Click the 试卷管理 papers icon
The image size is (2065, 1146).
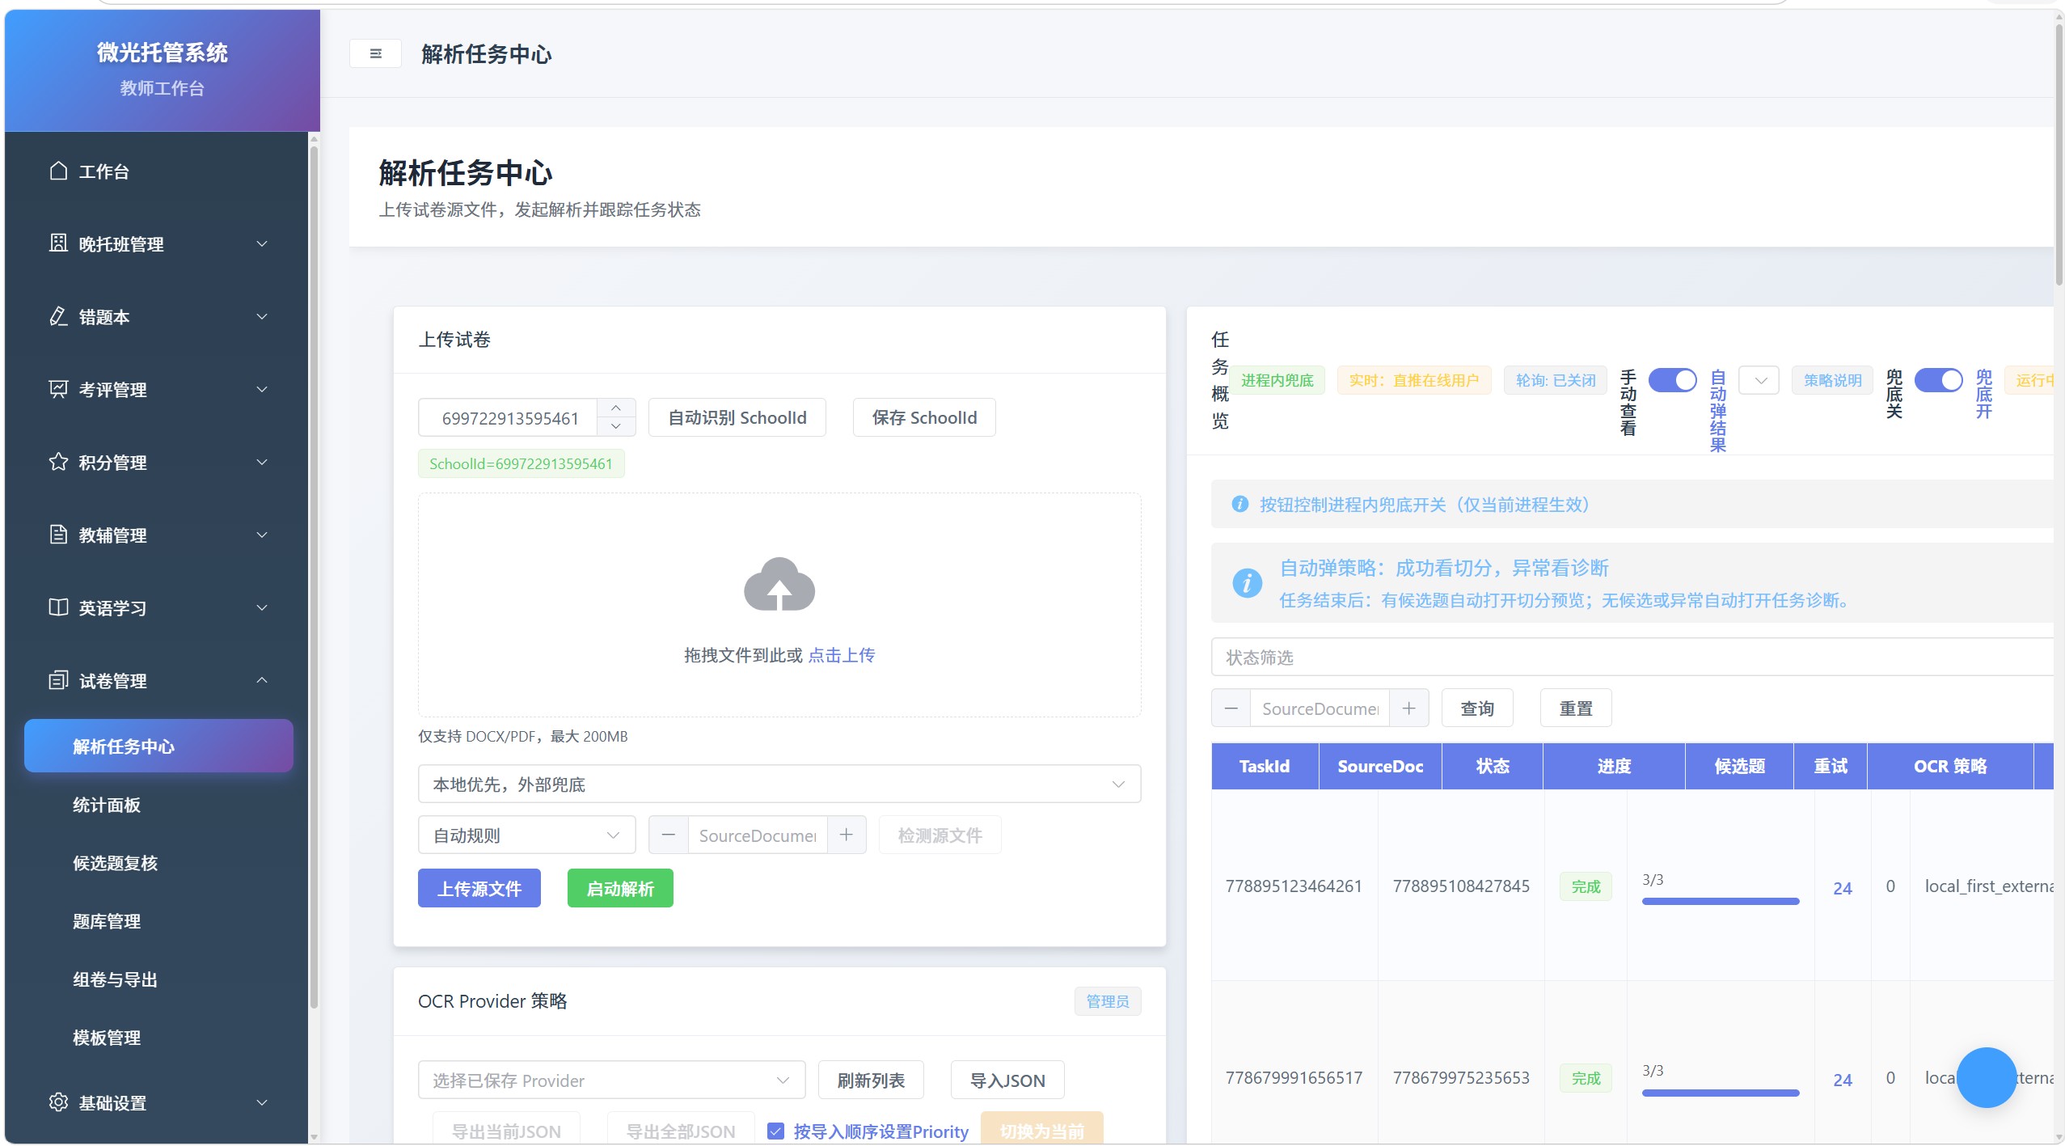(x=58, y=680)
